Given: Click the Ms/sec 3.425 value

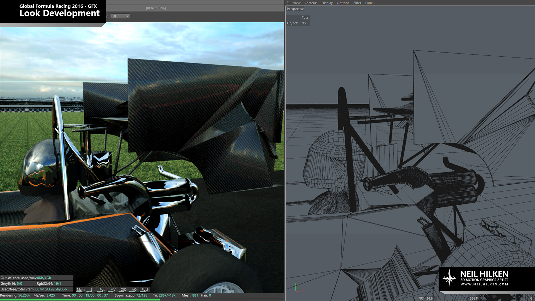Looking at the screenshot, I should tap(44, 295).
